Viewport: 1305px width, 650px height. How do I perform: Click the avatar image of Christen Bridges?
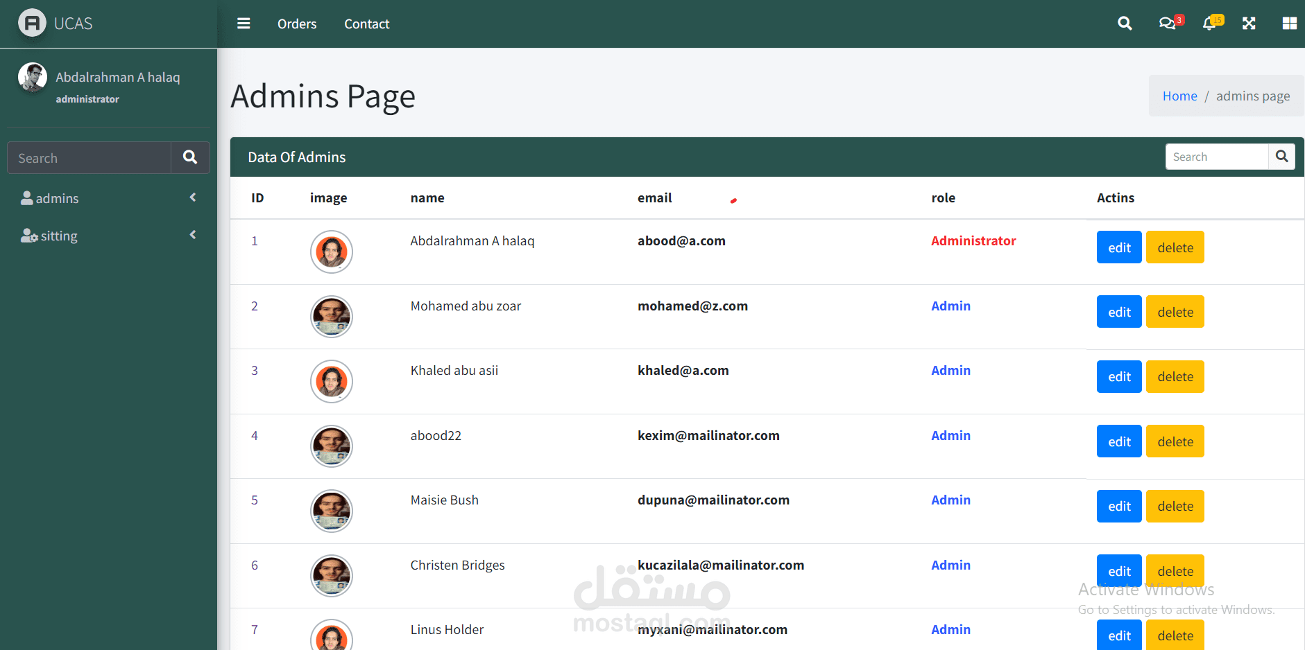(x=332, y=576)
